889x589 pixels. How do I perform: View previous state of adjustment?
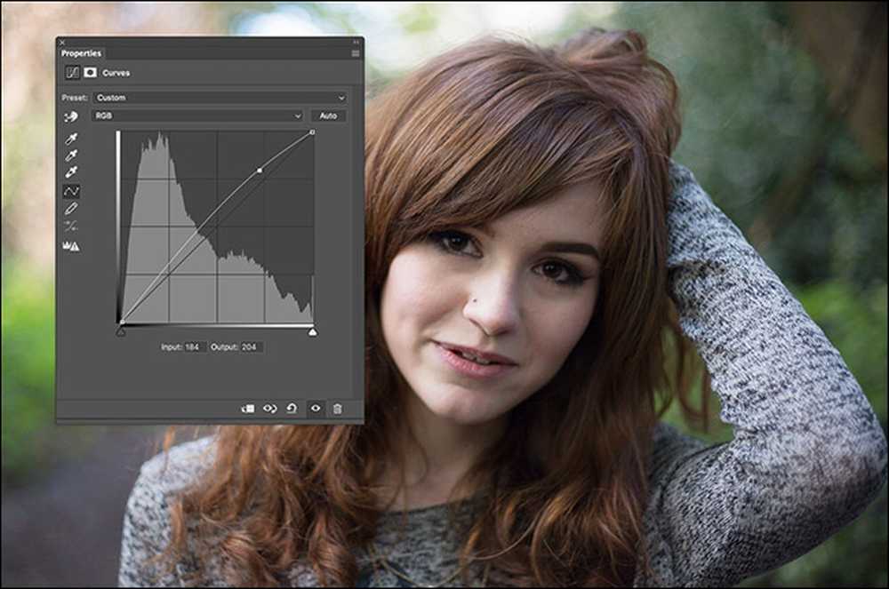(270, 409)
